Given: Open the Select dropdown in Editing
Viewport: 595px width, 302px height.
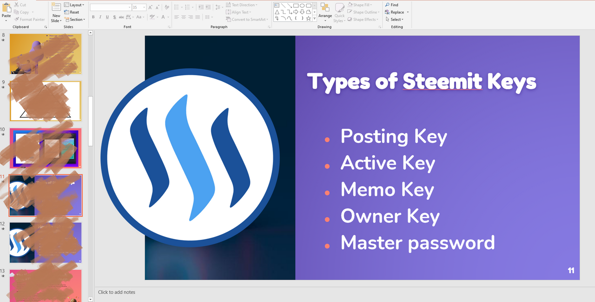Looking at the screenshot, I should (x=395, y=19).
